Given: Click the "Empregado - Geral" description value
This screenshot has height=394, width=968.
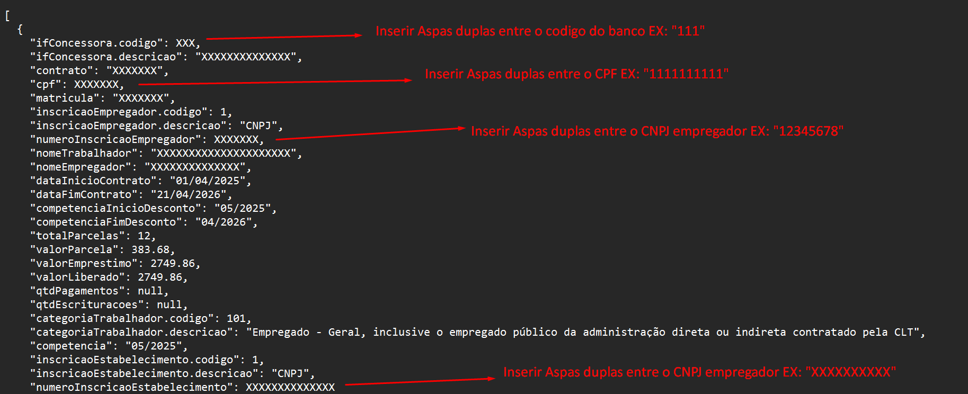Looking at the screenshot, I should [x=583, y=332].
